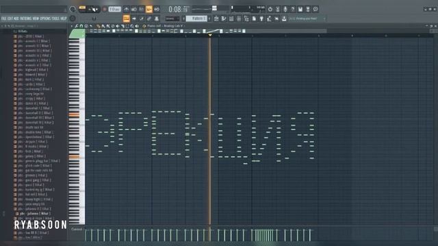Screen dimensions: 438x246
Task: Toggle the wait-for-input recording icon
Action: tap(134, 9)
